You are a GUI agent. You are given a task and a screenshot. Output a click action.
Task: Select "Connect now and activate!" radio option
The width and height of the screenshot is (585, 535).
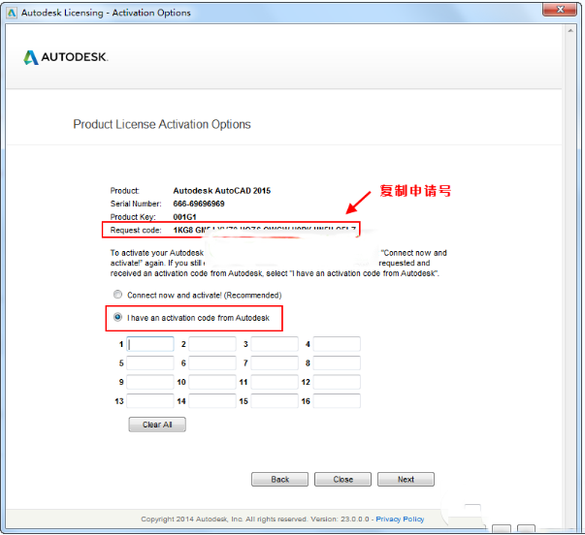click(117, 295)
